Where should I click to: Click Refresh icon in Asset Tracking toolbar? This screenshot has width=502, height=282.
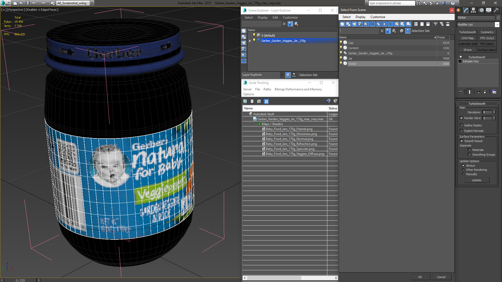(245, 101)
